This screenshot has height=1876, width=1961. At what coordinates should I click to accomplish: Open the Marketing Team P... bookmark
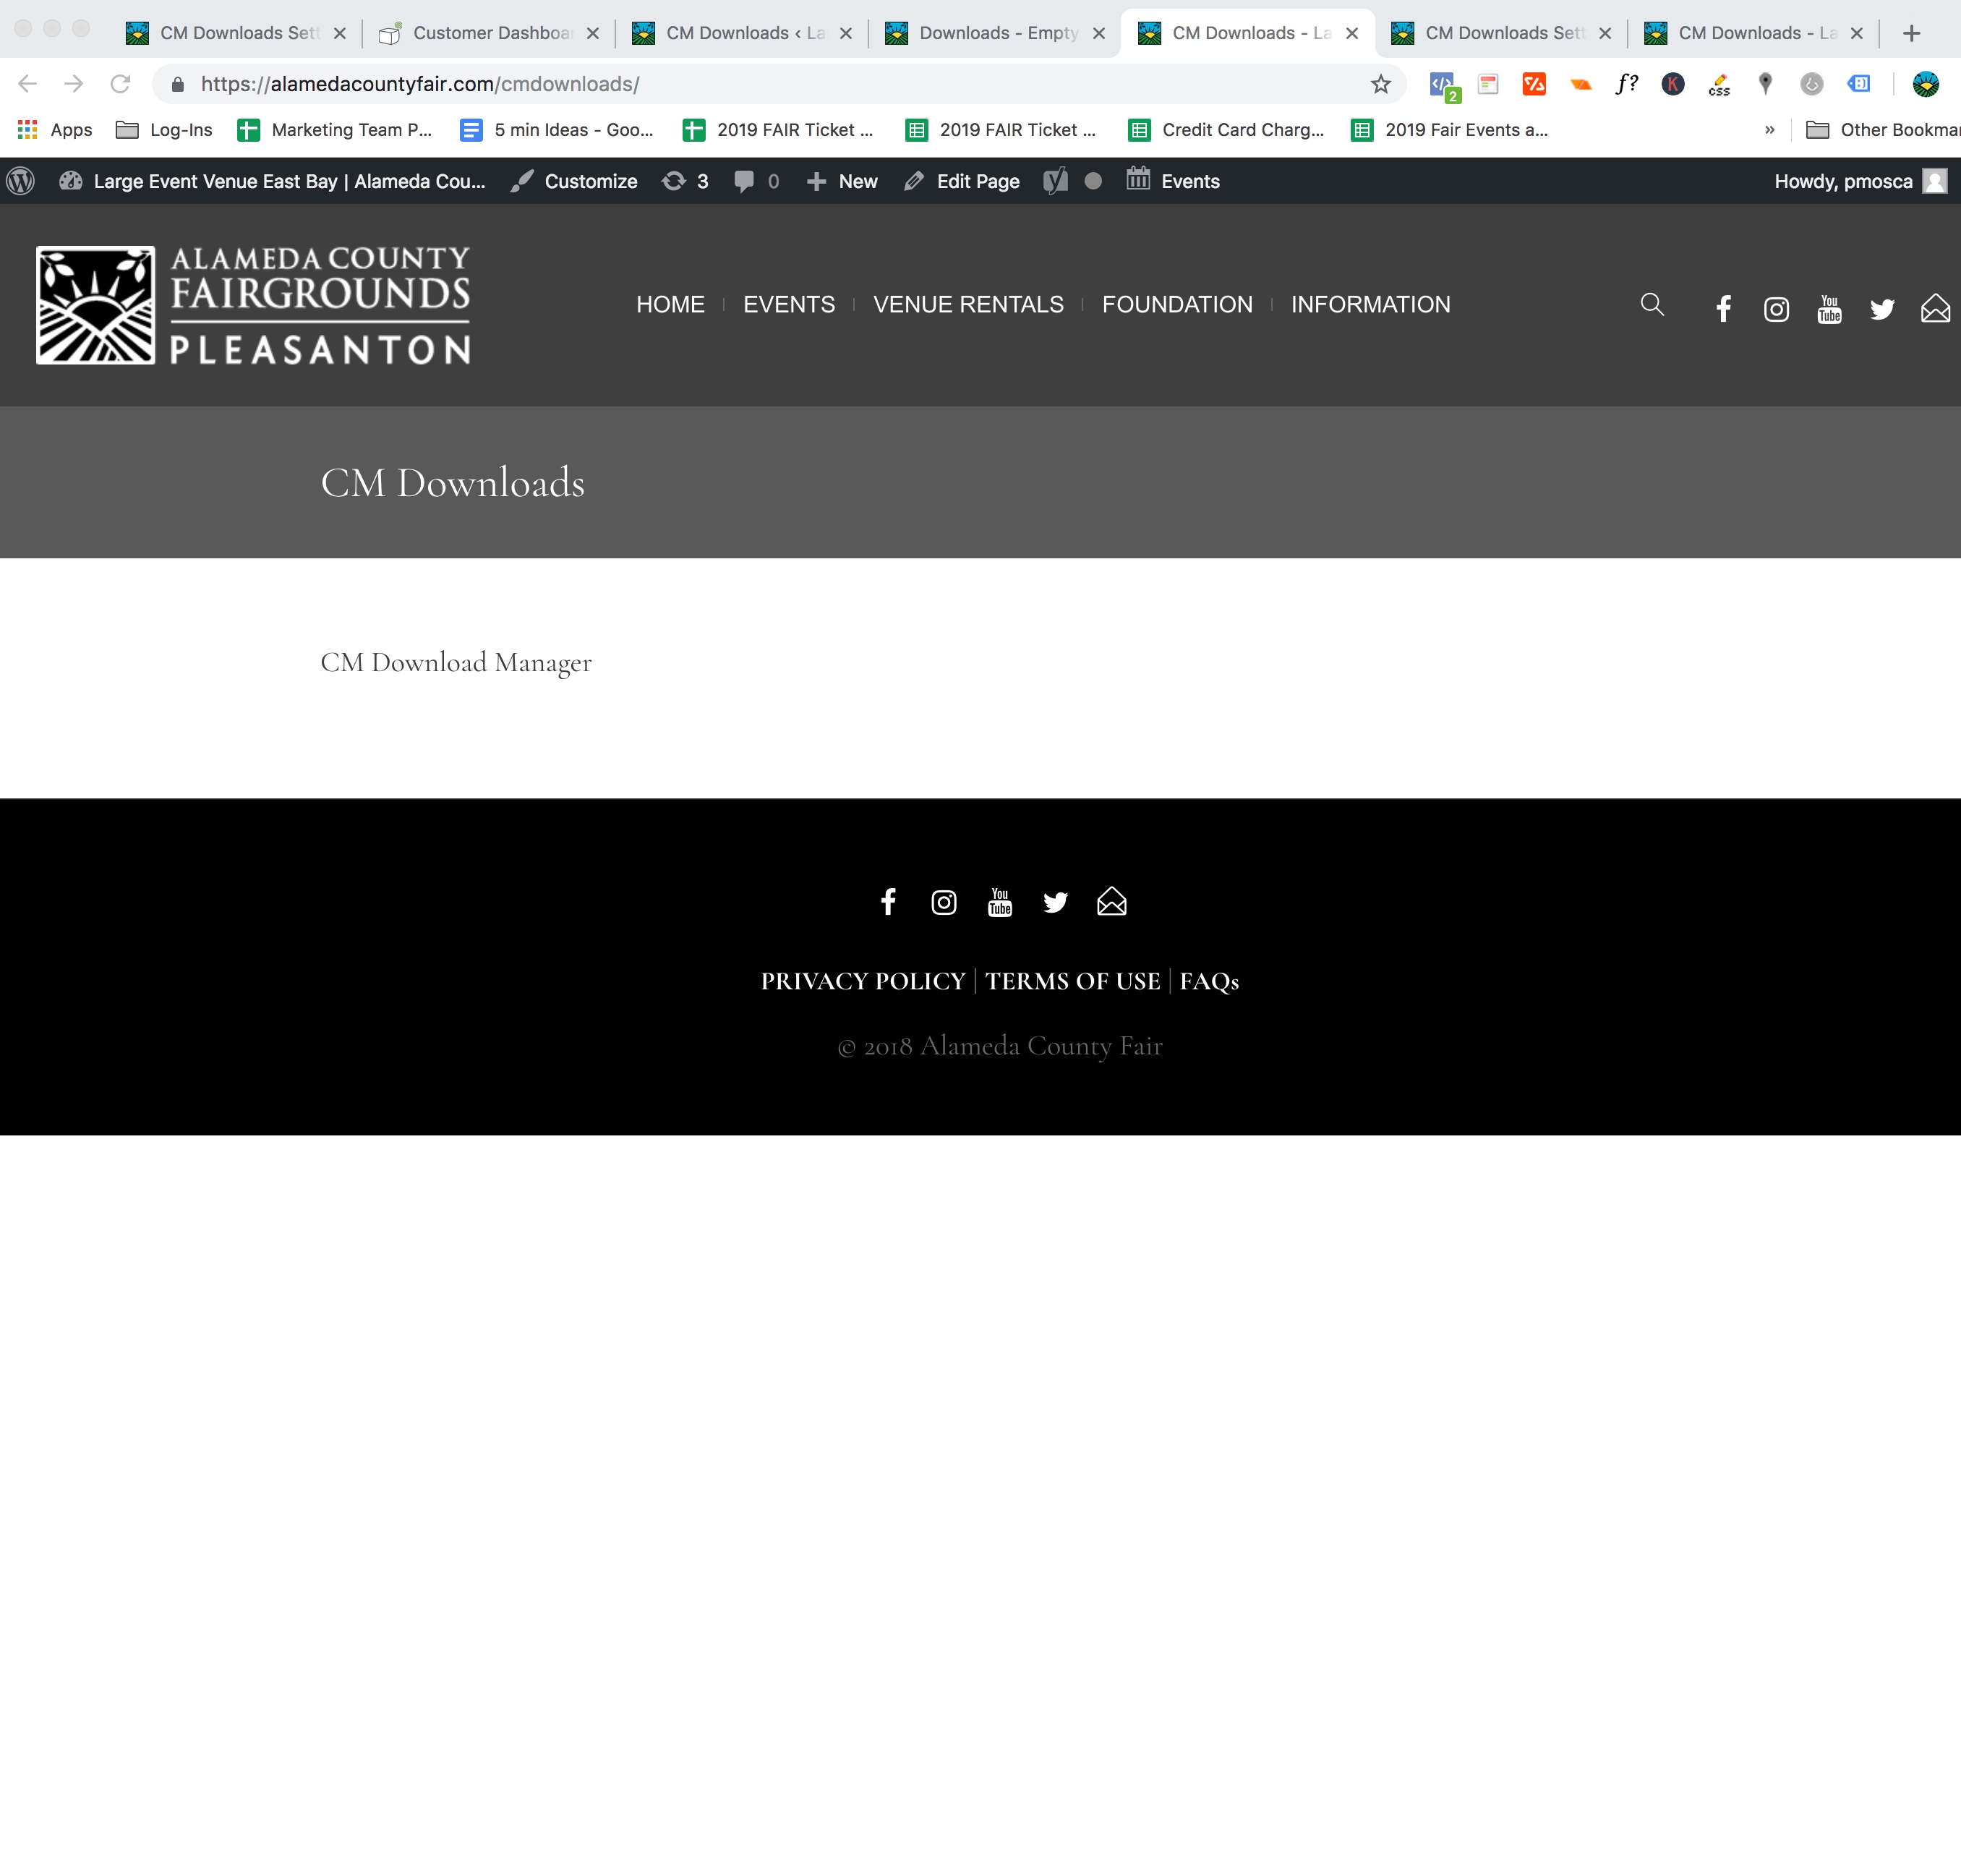335,130
